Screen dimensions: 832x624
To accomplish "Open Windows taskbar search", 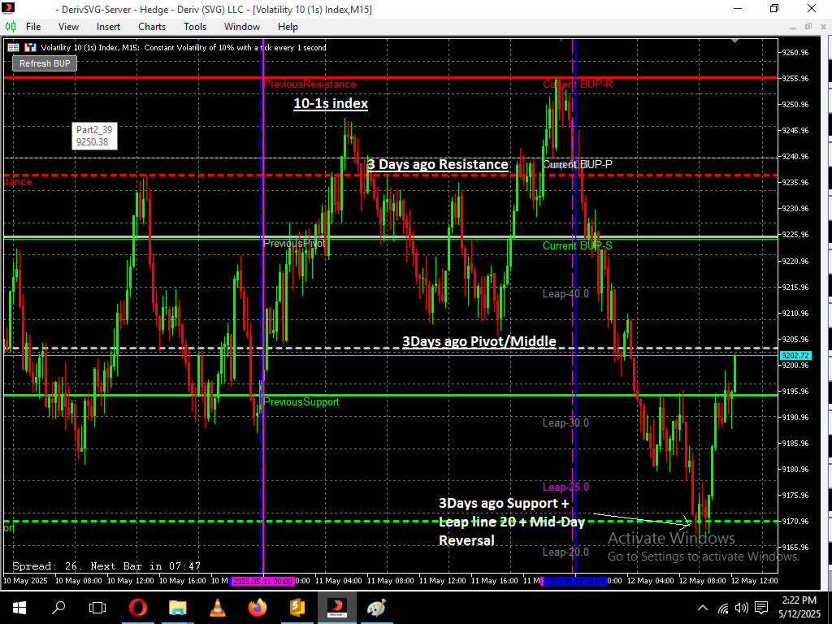I will click(58, 607).
